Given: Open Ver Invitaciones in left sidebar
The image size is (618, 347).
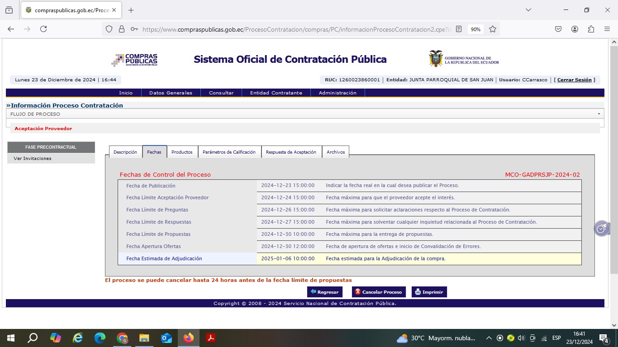Looking at the screenshot, I should point(33,159).
